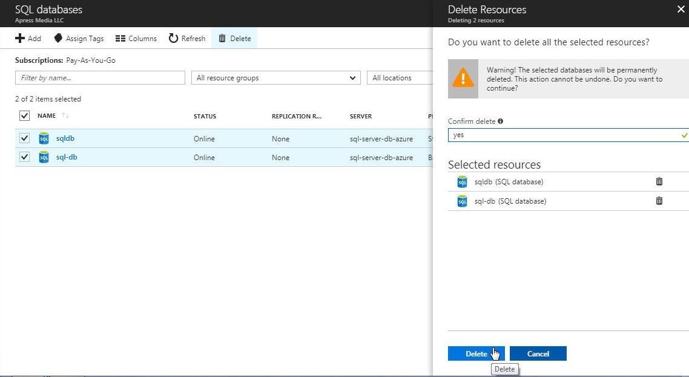
Task: Click the SERVER column header
Action: click(361, 116)
